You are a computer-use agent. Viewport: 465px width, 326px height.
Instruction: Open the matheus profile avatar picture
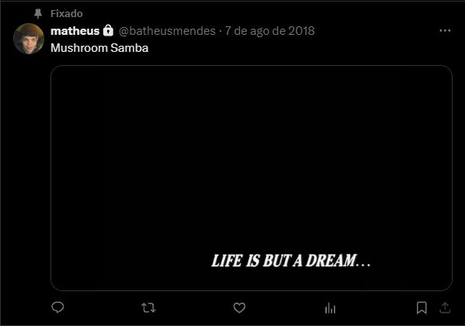point(29,39)
